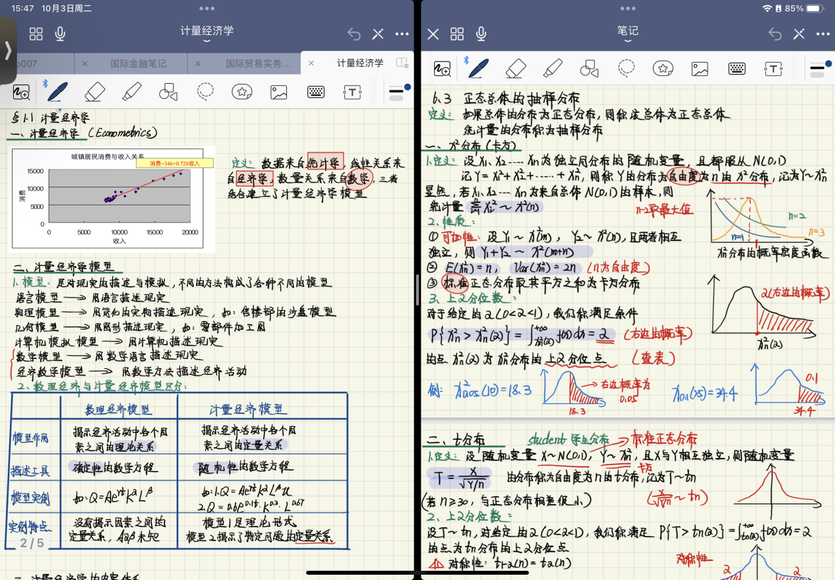
Task: Toggle audio recording in the 笔记 window
Action: pos(481,34)
